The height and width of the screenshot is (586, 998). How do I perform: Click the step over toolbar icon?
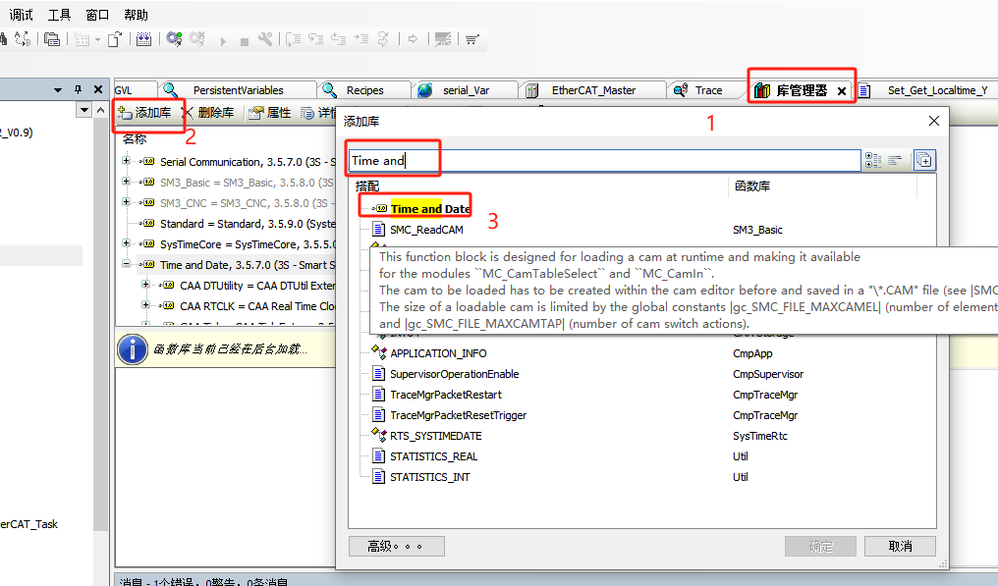click(293, 39)
